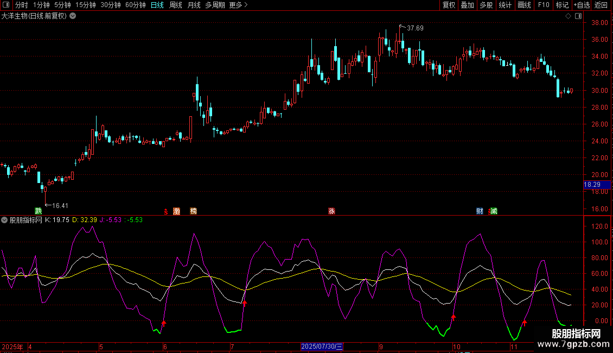Click the blue 财 event marker
The image size is (613, 353).
pos(480,211)
